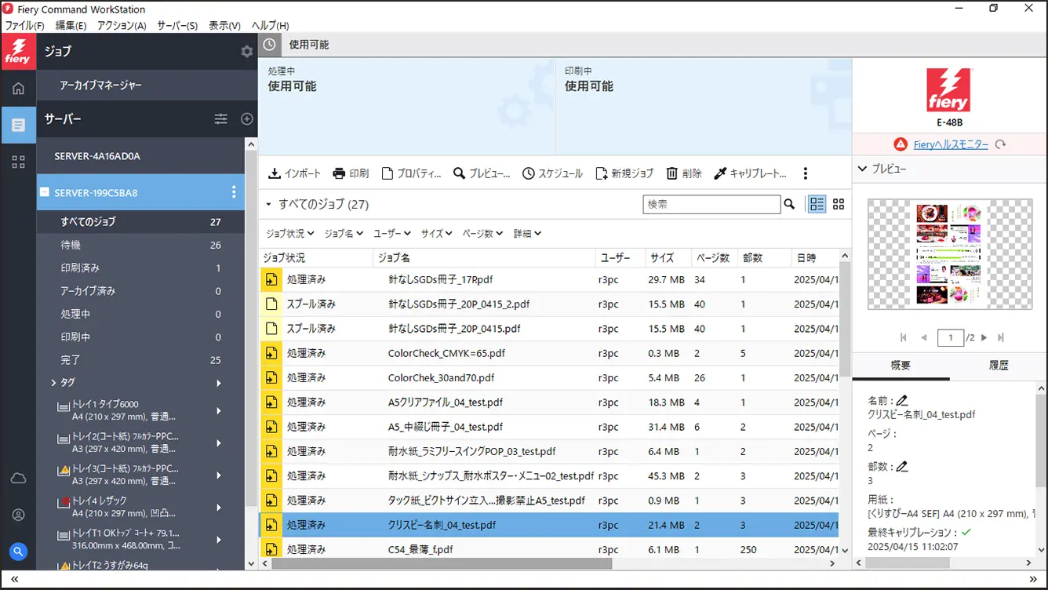Open the サーバー(S) menu
The width and height of the screenshot is (1048, 590).
[177, 25]
